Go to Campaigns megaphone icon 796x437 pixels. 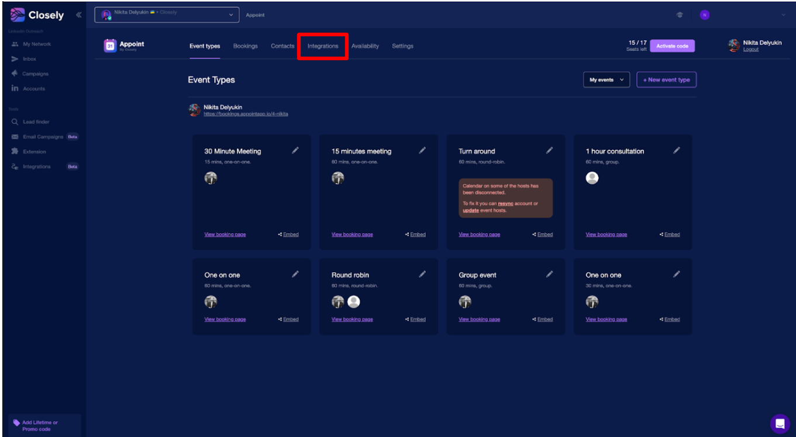pyautogui.click(x=15, y=74)
